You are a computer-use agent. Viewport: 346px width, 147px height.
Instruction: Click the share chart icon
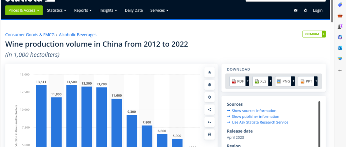210,109
